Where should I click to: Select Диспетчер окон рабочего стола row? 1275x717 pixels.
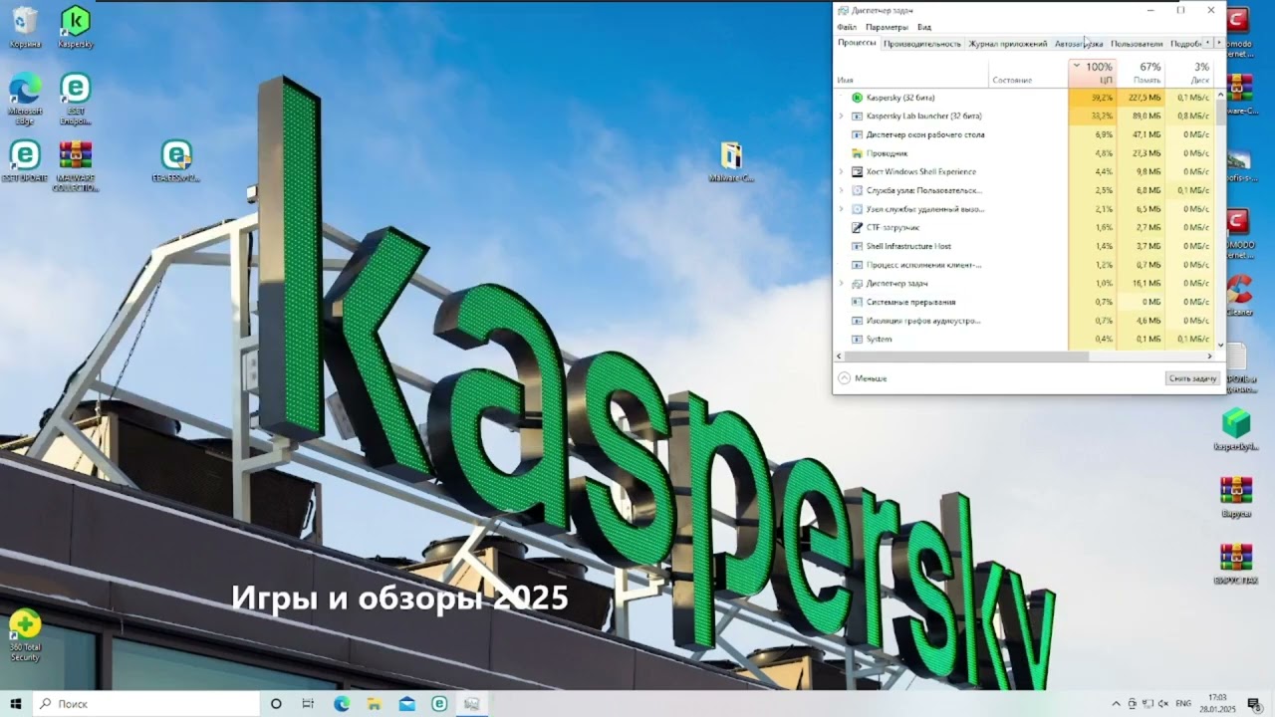click(x=1024, y=134)
